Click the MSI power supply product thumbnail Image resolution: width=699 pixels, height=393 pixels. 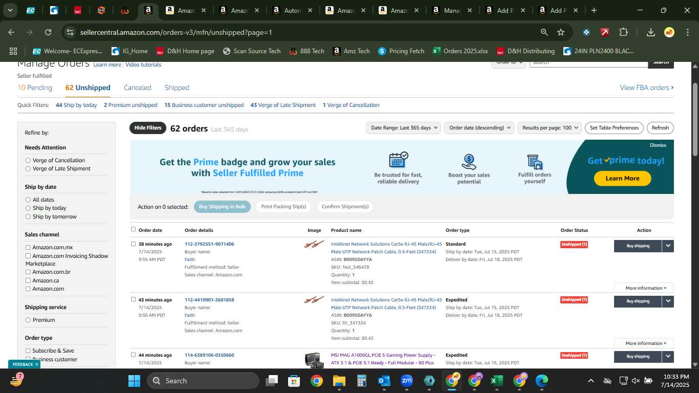coord(314,360)
